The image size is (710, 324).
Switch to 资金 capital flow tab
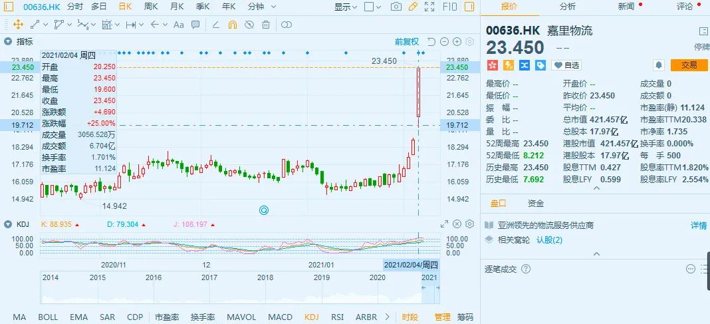pos(536,204)
